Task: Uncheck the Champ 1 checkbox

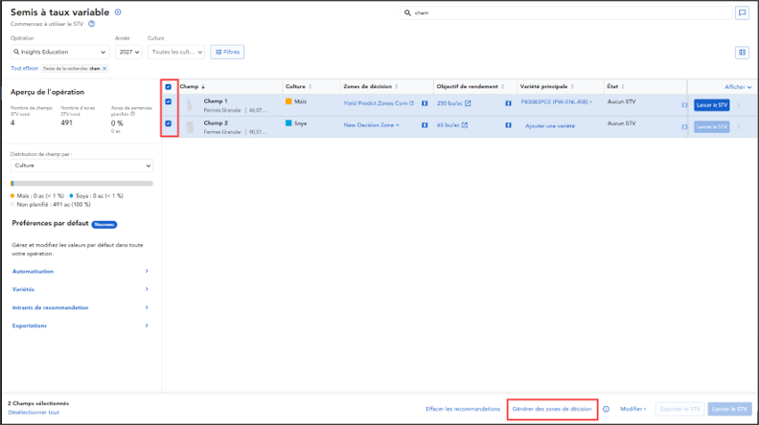Action: (169, 101)
